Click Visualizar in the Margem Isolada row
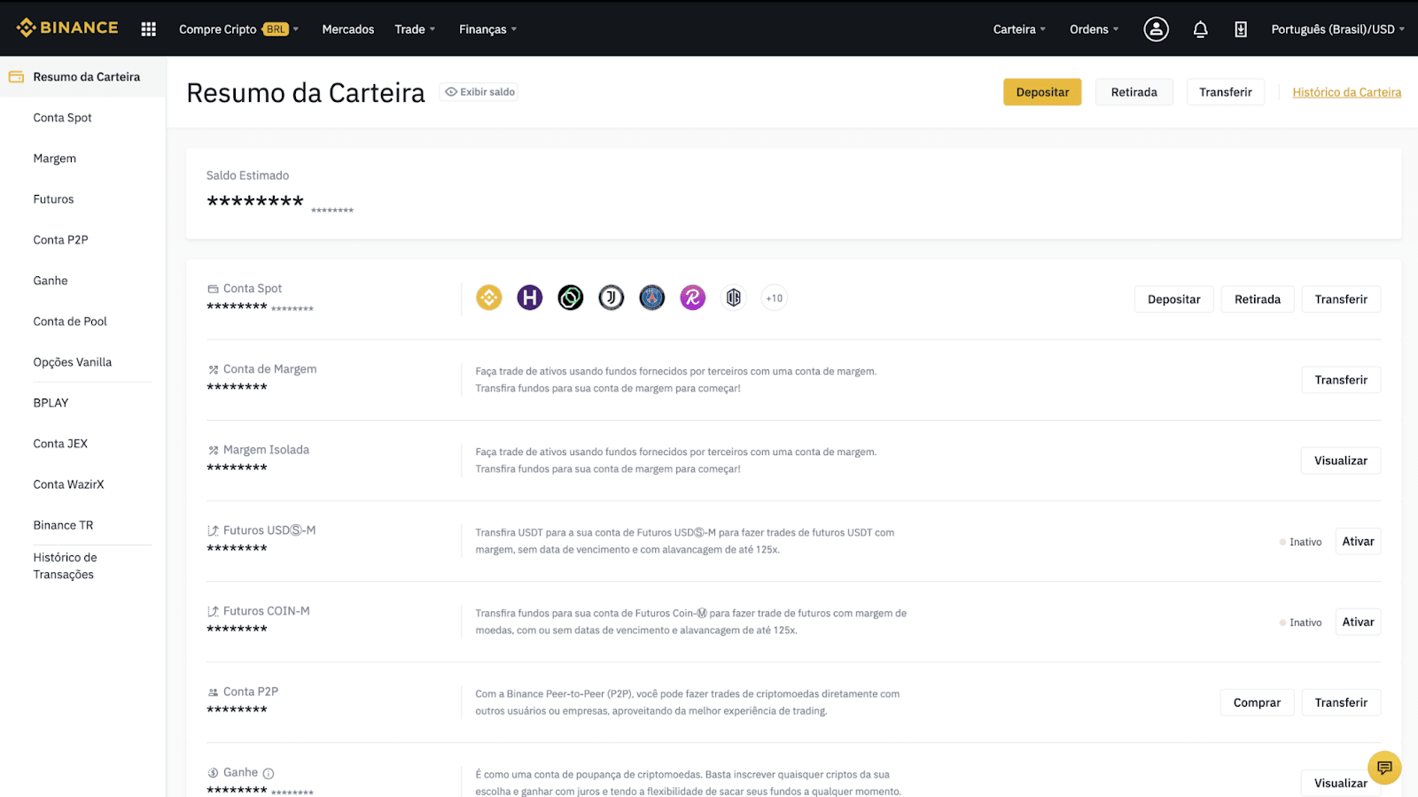1418x797 pixels. (x=1341, y=460)
